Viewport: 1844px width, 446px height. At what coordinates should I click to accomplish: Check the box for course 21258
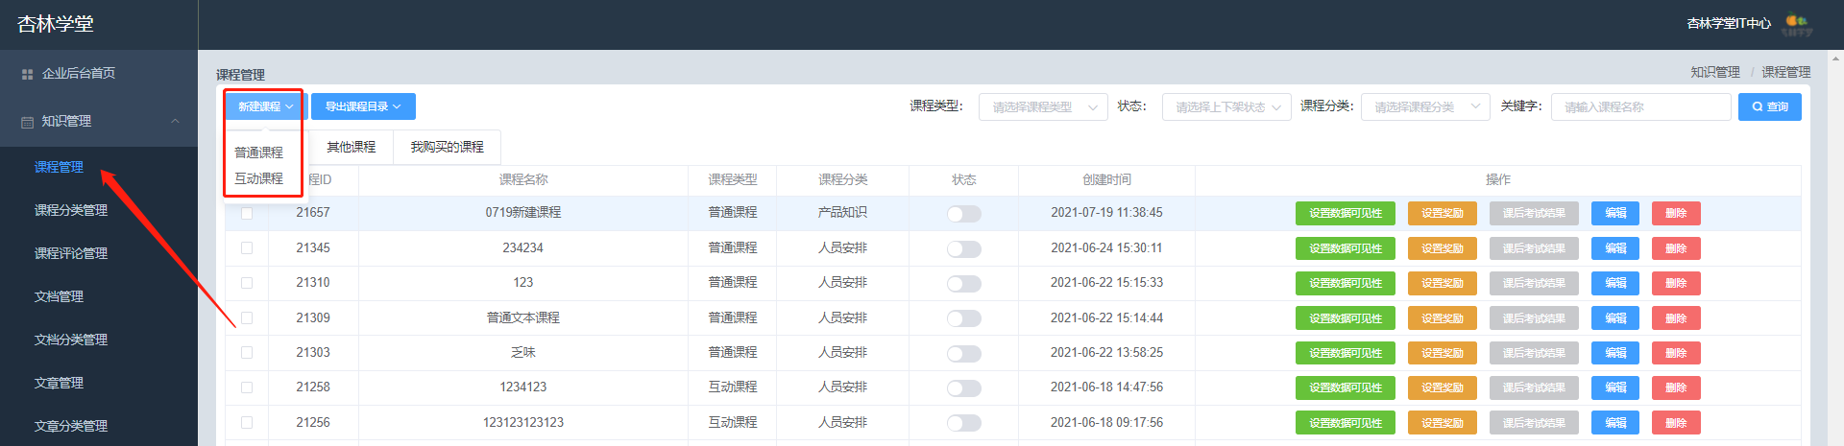pos(247,387)
